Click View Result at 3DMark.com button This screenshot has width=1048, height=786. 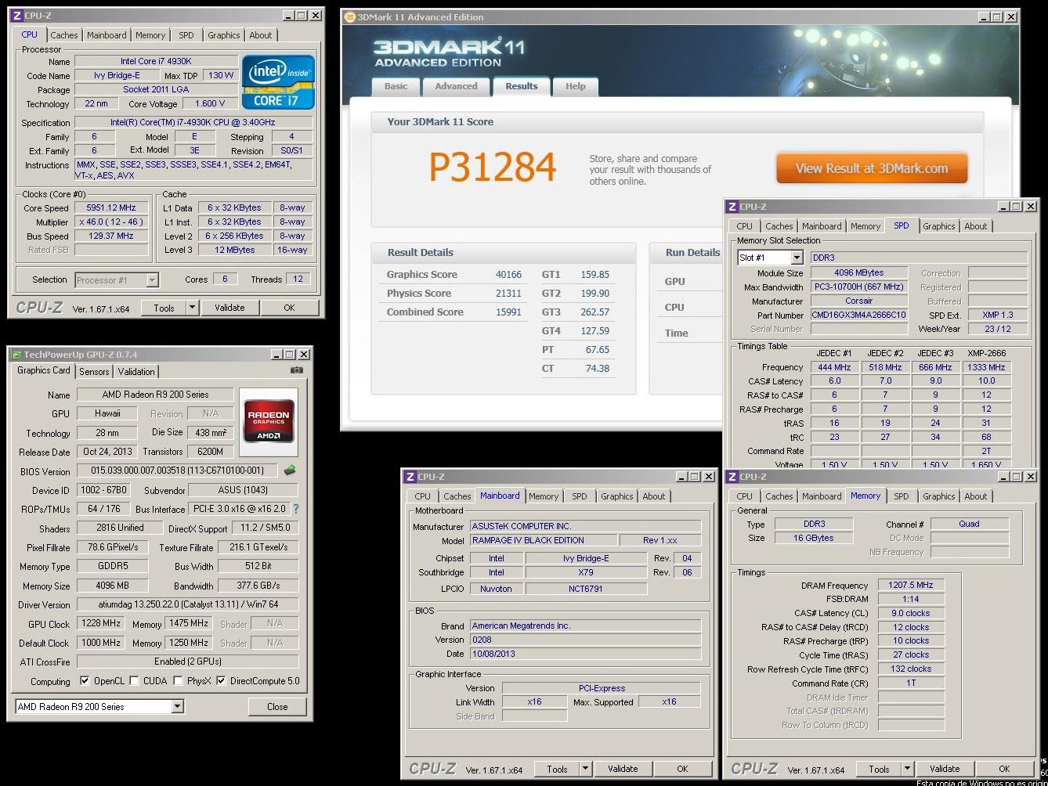coord(872,168)
